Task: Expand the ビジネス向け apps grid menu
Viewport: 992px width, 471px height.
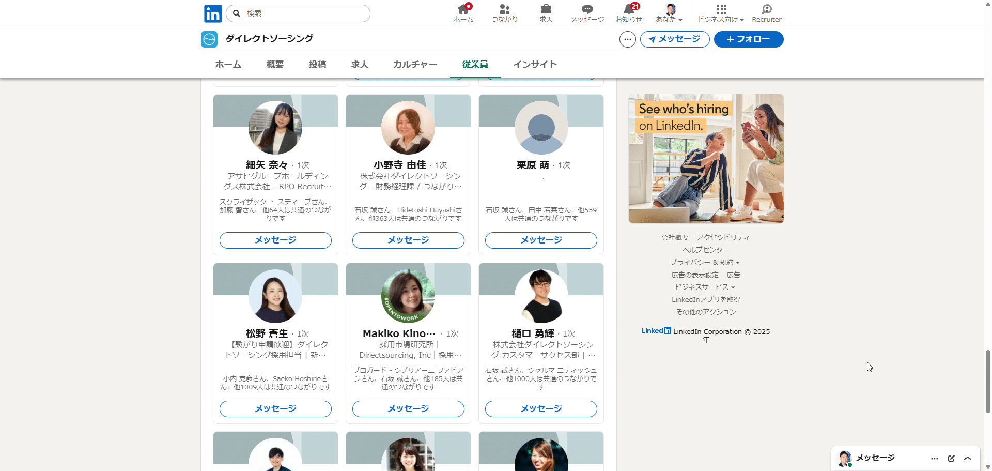Action: tap(721, 13)
